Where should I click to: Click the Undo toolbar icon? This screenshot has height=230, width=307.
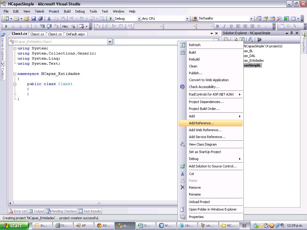coord(71,19)
